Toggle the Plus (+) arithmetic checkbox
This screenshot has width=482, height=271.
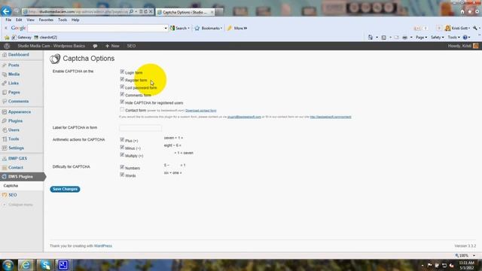pyautogui.click(x=122, y=140)
